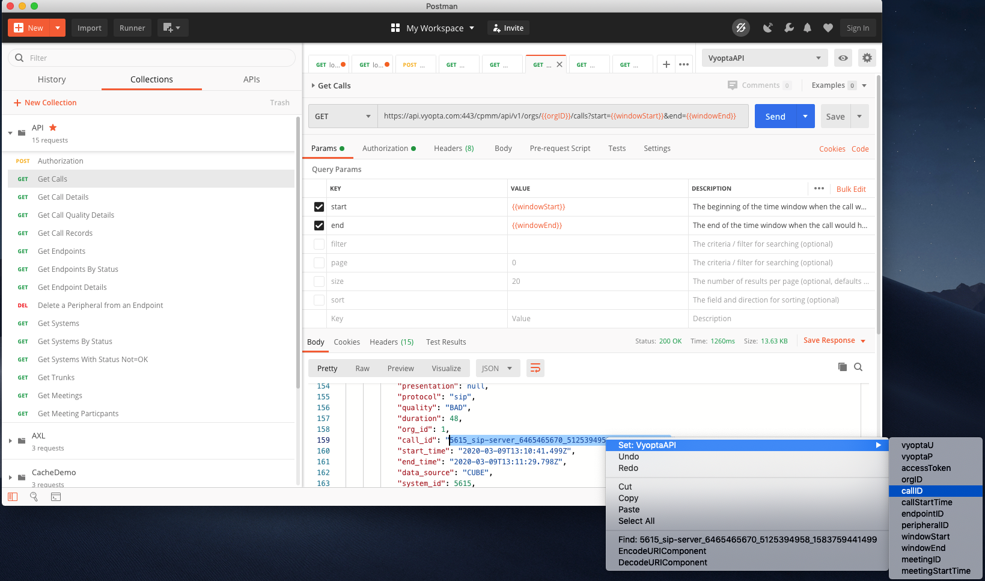This screenshot has width=985, height=581.
Task: Open the New button dropdown arrow
Action: tap(58, 28)
